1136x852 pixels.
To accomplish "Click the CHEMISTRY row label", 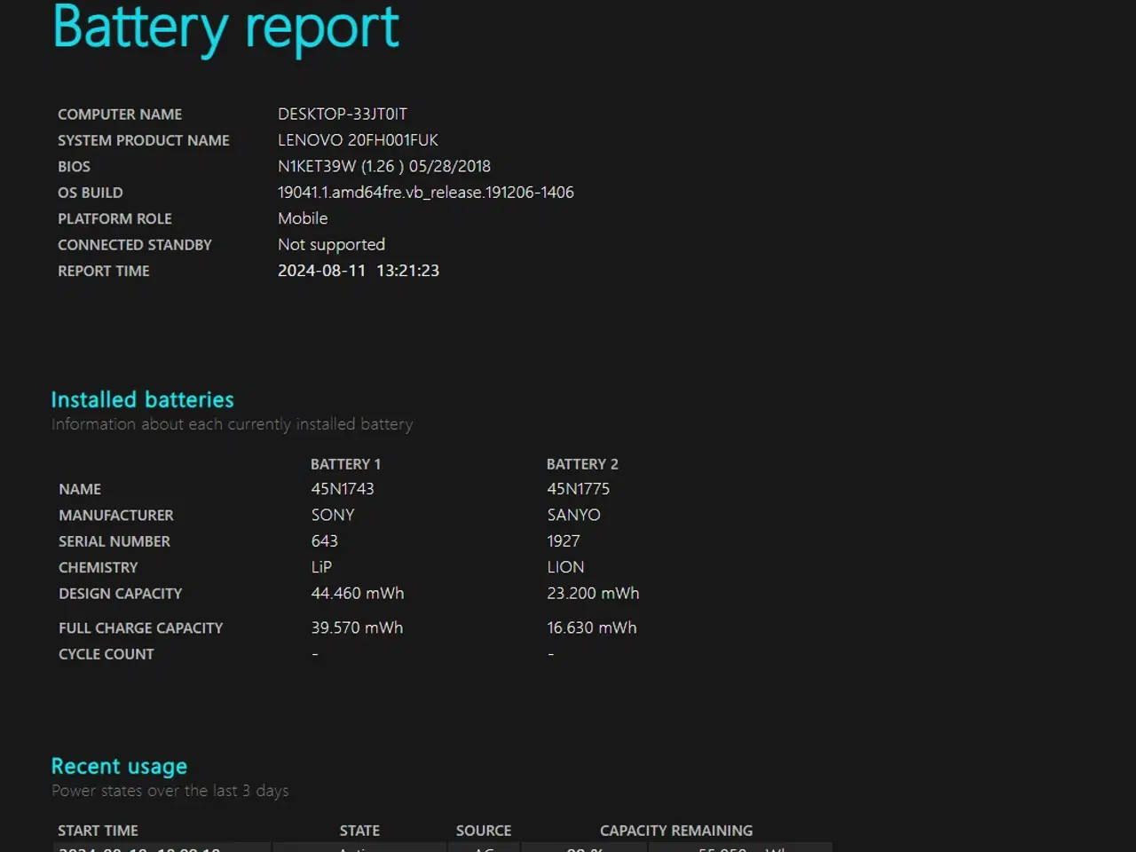I will coord(99,568).
